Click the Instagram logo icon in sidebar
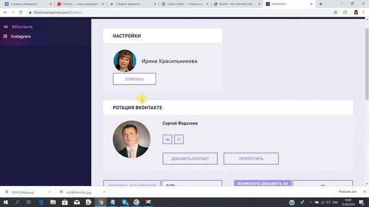 [5, 36]
